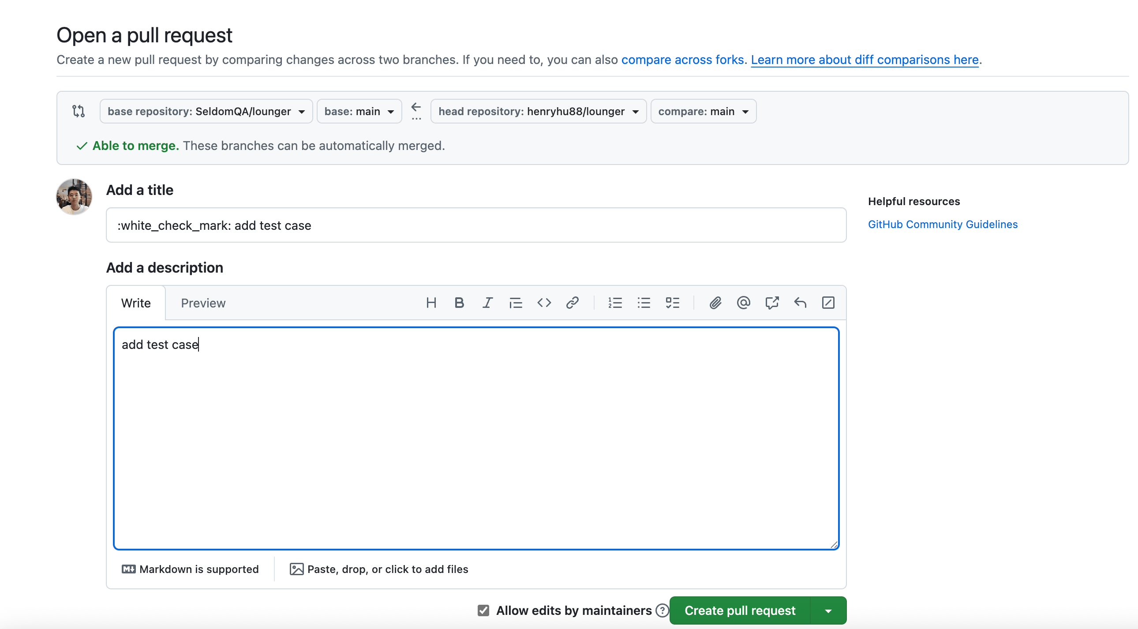This screenshot has width=1138, height=629.
Task: Apply italic formatting icon
Action: [487, 303]
